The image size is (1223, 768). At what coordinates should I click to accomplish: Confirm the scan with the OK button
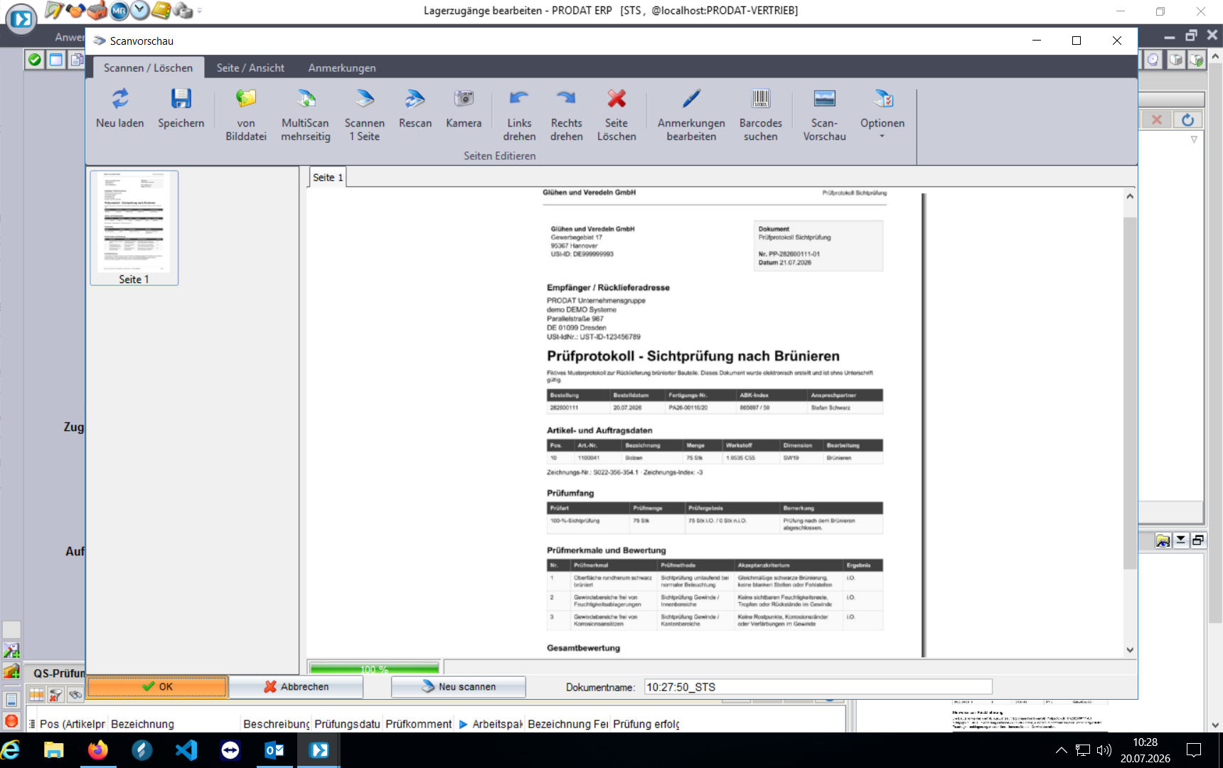[157, 687]
